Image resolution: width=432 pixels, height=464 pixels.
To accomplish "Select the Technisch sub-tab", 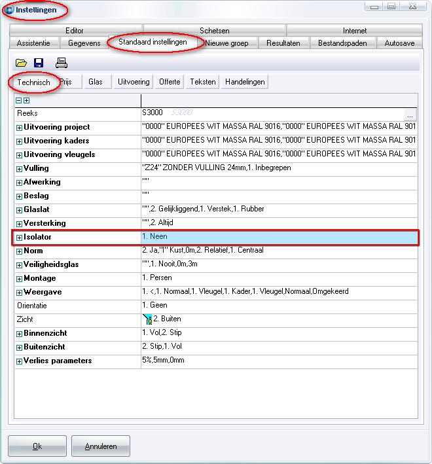I will (33, 82).
